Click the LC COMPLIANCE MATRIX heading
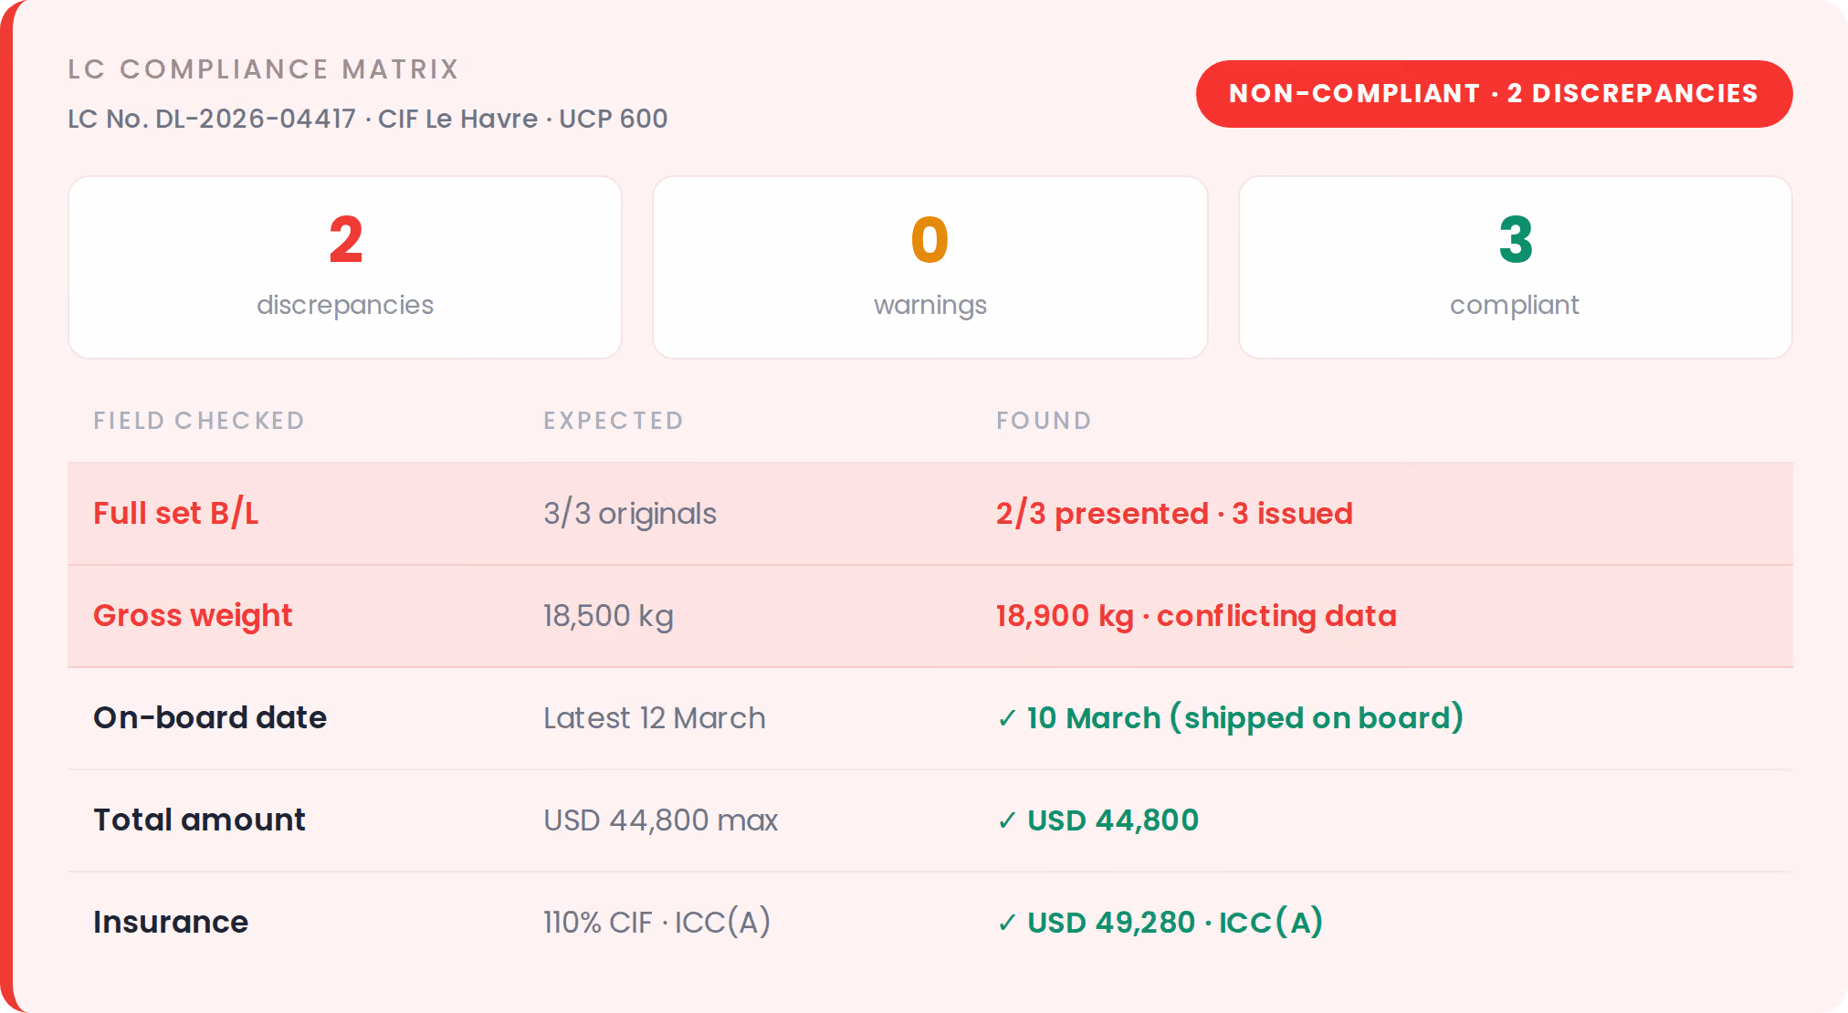 [263, 69]
